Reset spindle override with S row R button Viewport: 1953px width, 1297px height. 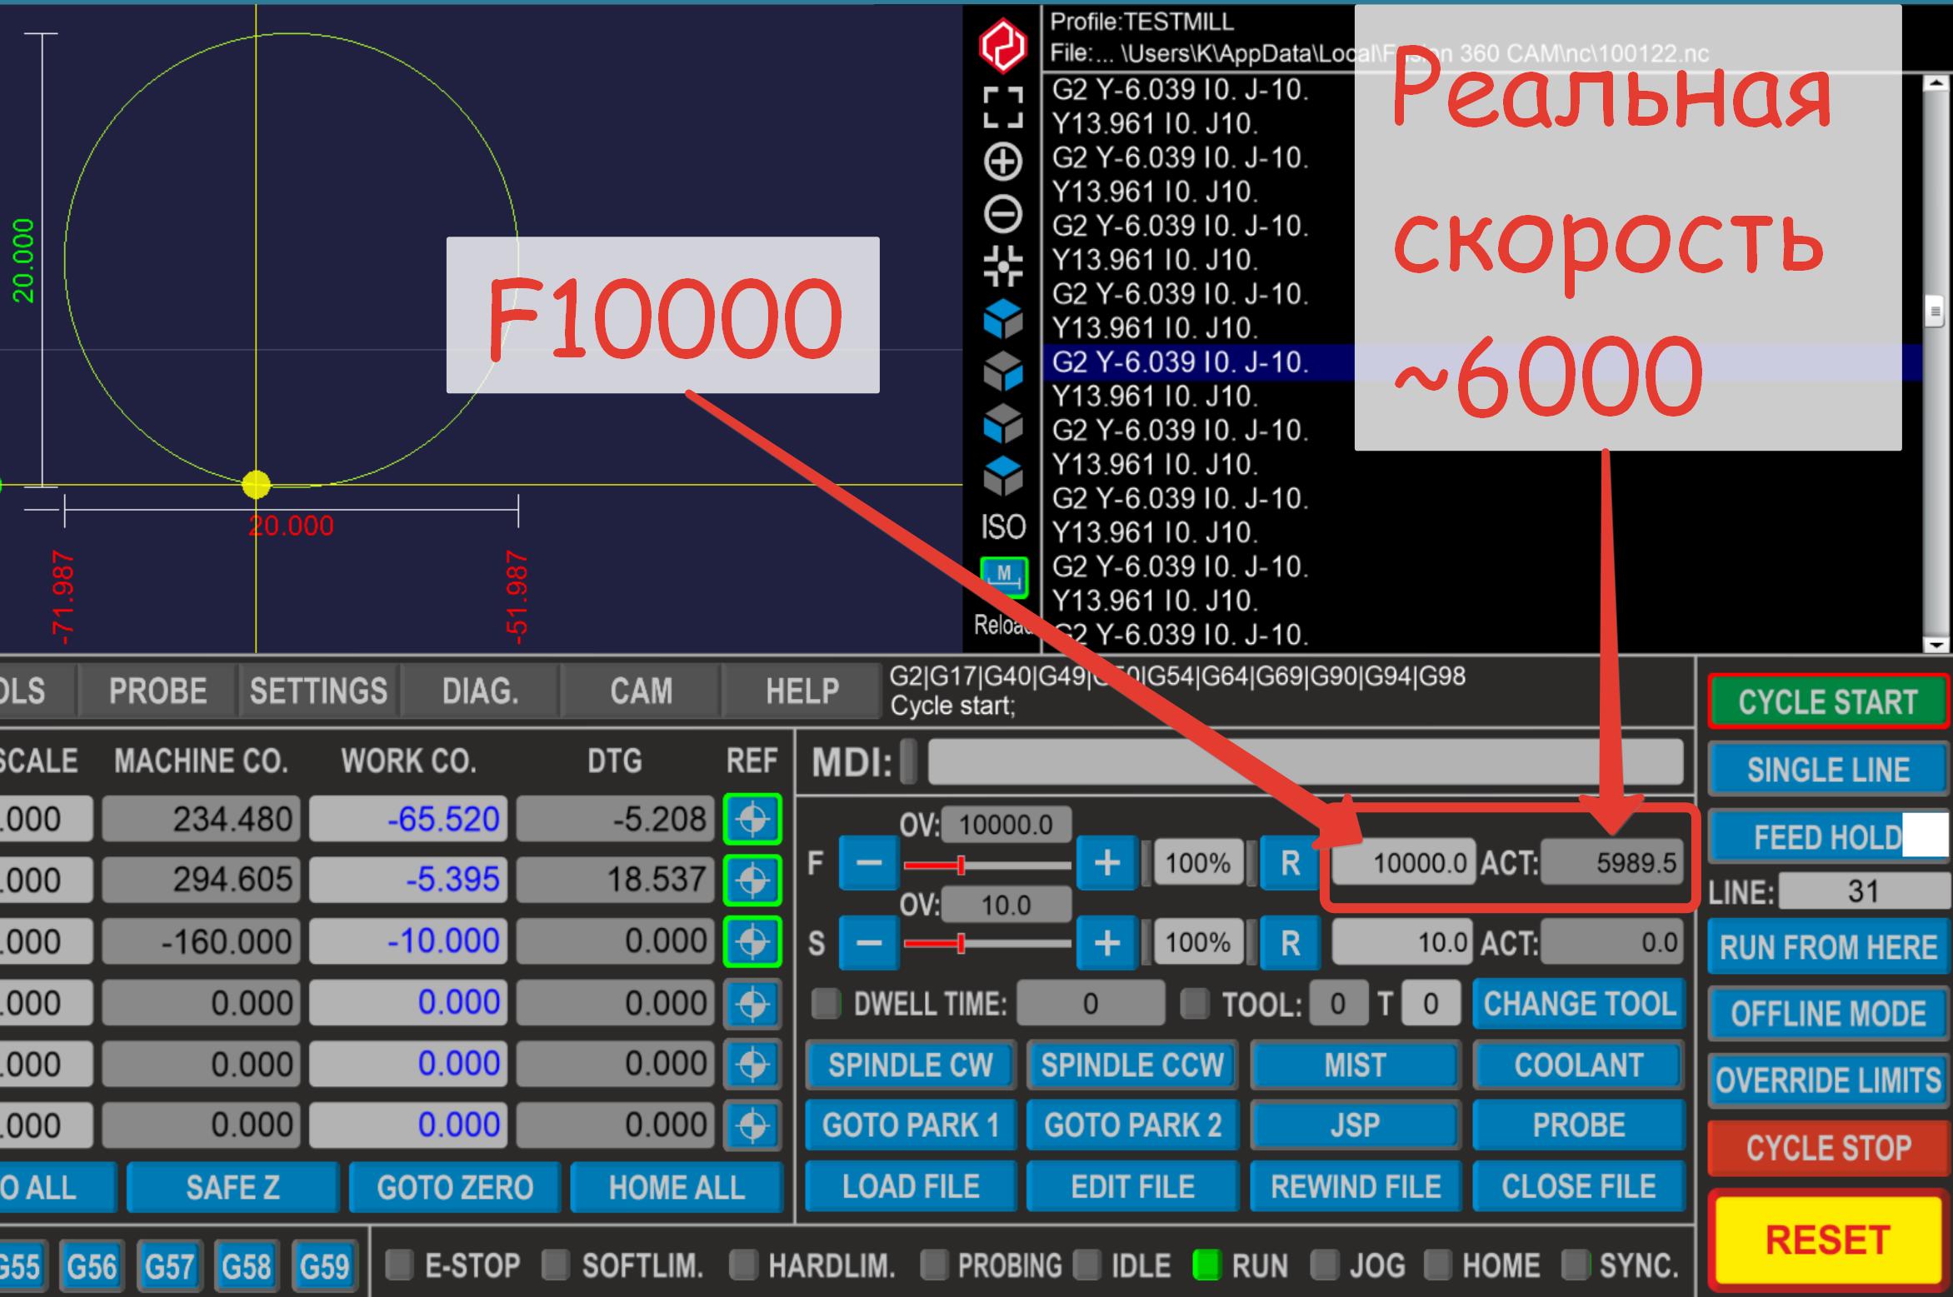1290,943
